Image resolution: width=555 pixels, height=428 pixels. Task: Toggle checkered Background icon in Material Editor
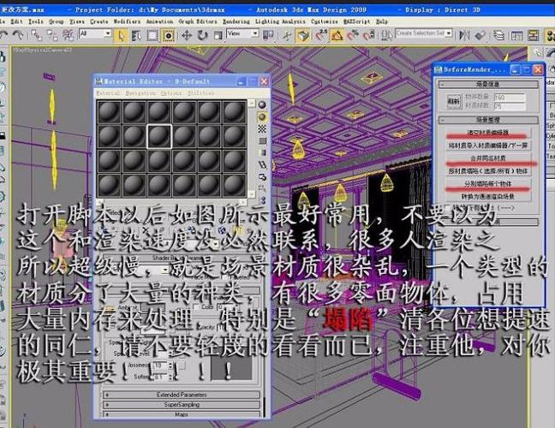tap(262, 128)
